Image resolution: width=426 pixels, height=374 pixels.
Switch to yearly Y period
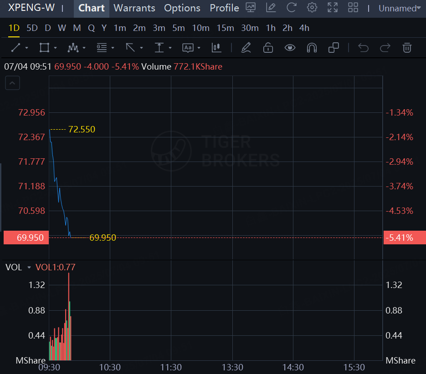pyautogui.click(x=104, y=28)
